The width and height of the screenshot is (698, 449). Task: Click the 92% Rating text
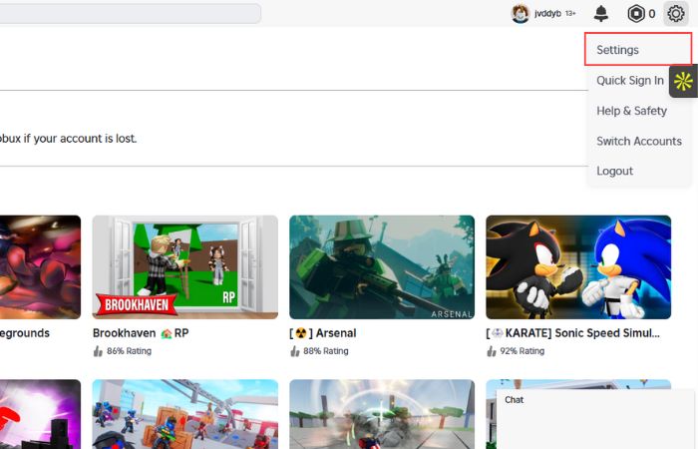tap(523, 351)
